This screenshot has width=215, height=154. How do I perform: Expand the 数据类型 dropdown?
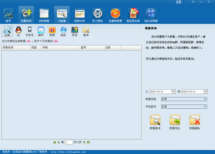(205, 99)
